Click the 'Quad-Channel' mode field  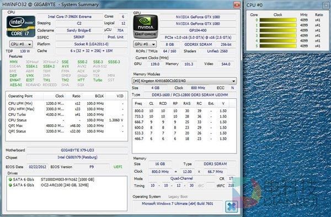pos(181,178)
